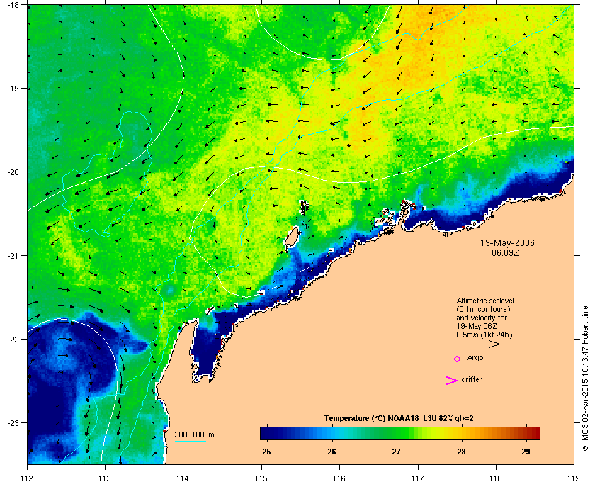Click the colorbar tick label '27'
The width and height of the screenshot is (595, 482).
point(397,452)
